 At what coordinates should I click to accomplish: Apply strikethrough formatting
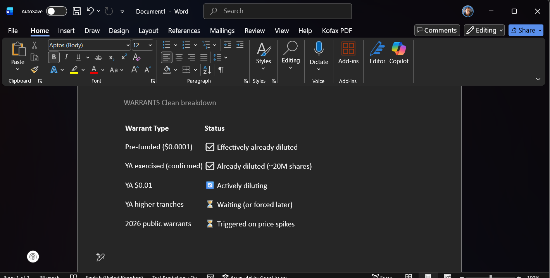coord(98,57)
